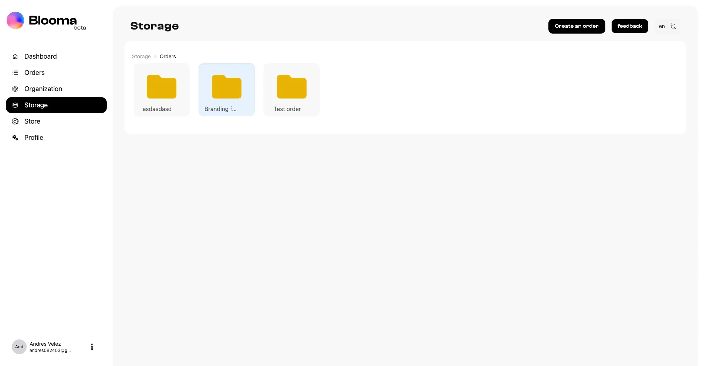Click the Organization icon in sidebar
Image resolution: width=710 pixels, height=366 pixels.
coord(15,89)
